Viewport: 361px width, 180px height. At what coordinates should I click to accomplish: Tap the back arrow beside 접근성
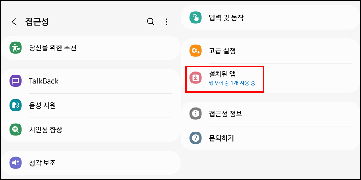15,22
